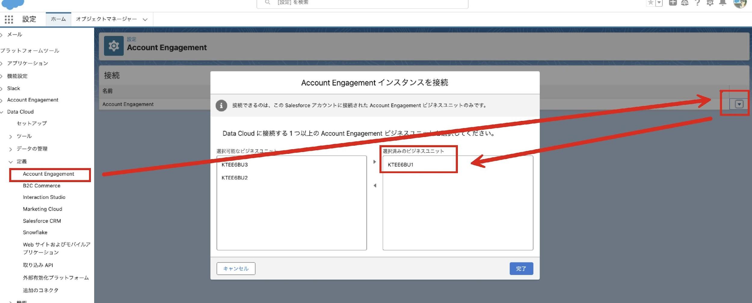The width and height of the screenshot is (752, 303).
Task: Open the Trailhead guidance icon
Action: coord(685,3)
